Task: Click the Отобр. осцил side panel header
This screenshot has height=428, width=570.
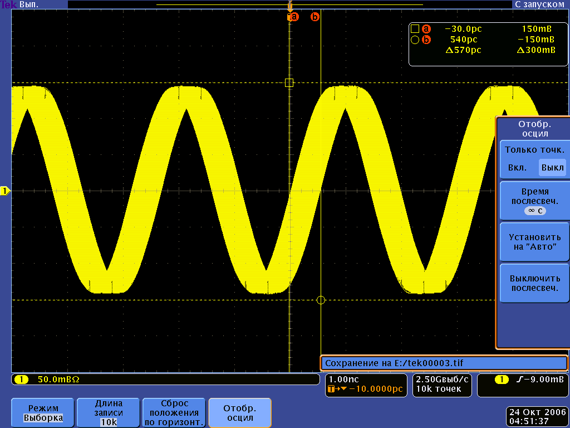Action: pos(534,129)
